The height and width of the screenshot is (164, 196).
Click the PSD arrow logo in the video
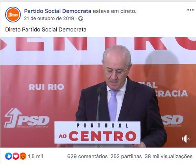pyautogui.click(x=27, y=118)
